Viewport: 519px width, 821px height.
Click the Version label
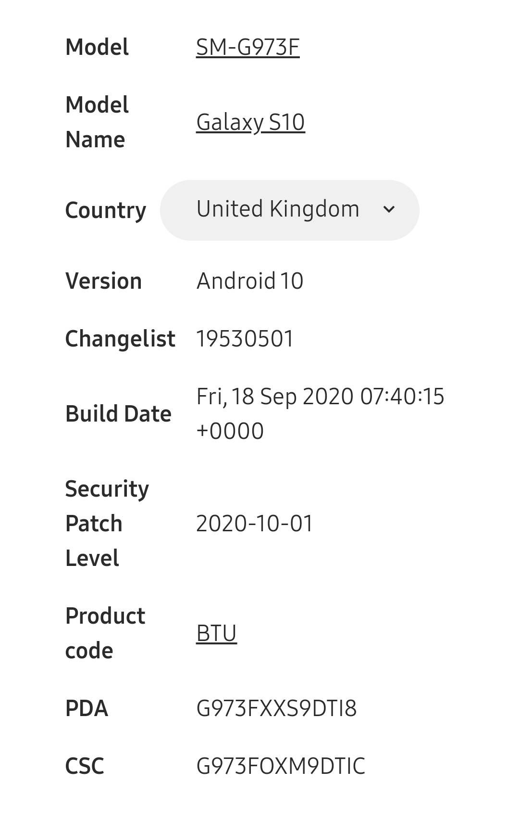[x=103, y=281]
